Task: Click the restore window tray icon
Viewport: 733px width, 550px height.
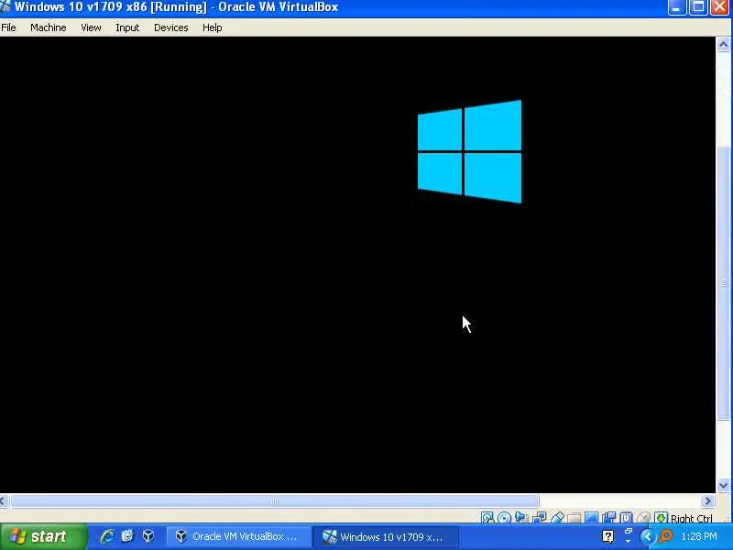Action: (x=629, y=532)
